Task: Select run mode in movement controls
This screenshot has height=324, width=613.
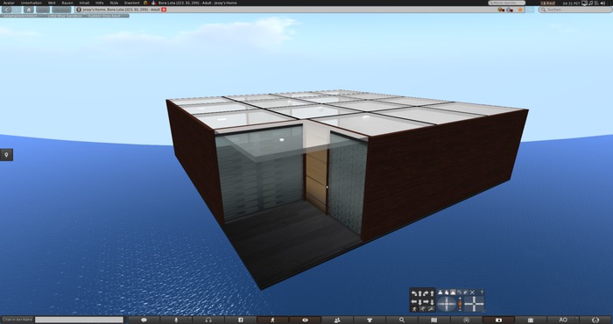Action: click(423, 309)
